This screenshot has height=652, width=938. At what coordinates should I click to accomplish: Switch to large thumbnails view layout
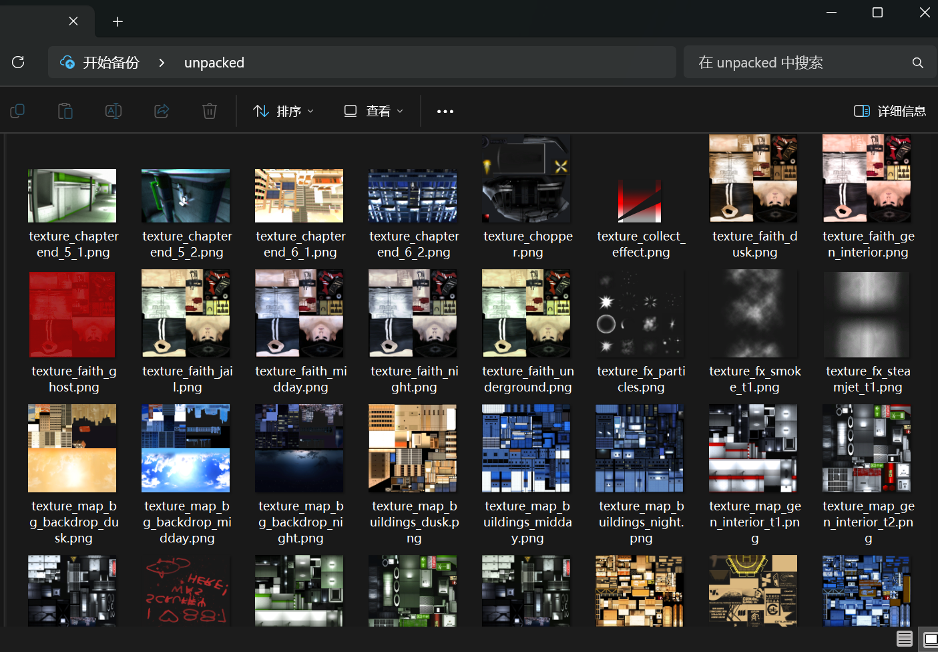coord(930,639)
